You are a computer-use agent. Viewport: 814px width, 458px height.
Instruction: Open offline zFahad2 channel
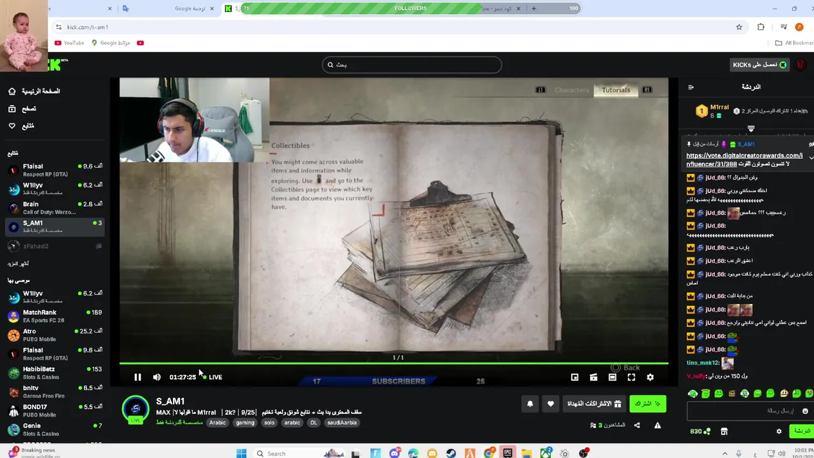tap(54, 246)
